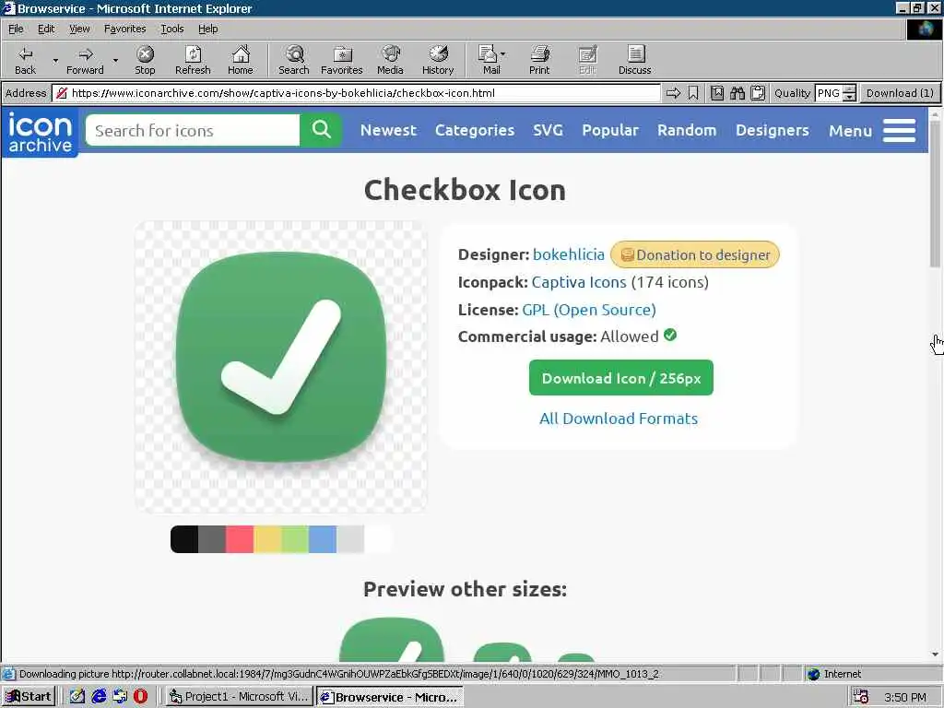This screenshot has width=944, height=708.
Task: Launch Opera from quick launch
Action: pos(140,697)
